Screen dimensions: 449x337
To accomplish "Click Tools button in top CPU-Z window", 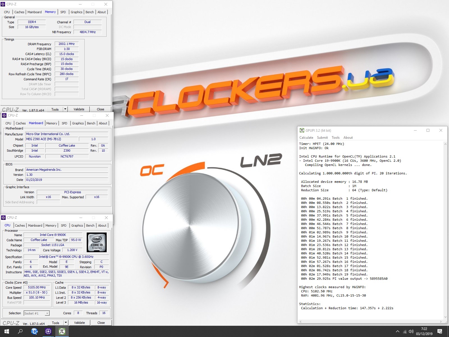I will pyautogui.click(x=55, y=109).
